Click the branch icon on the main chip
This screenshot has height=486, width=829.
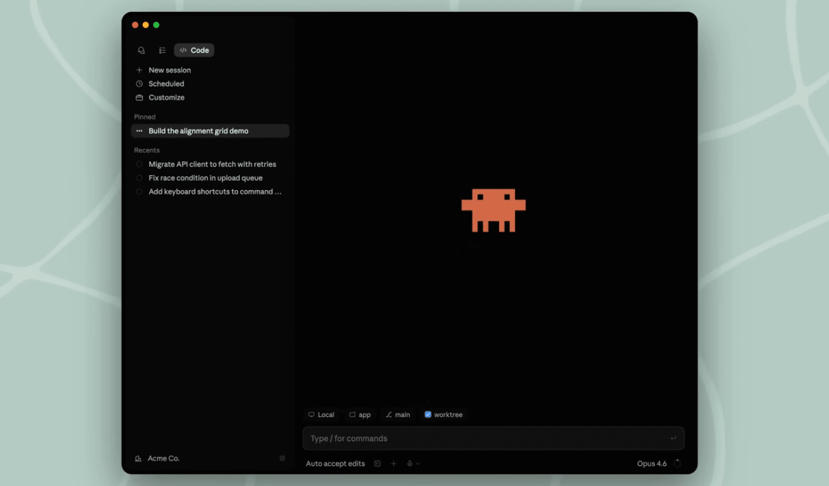[389, 415]
